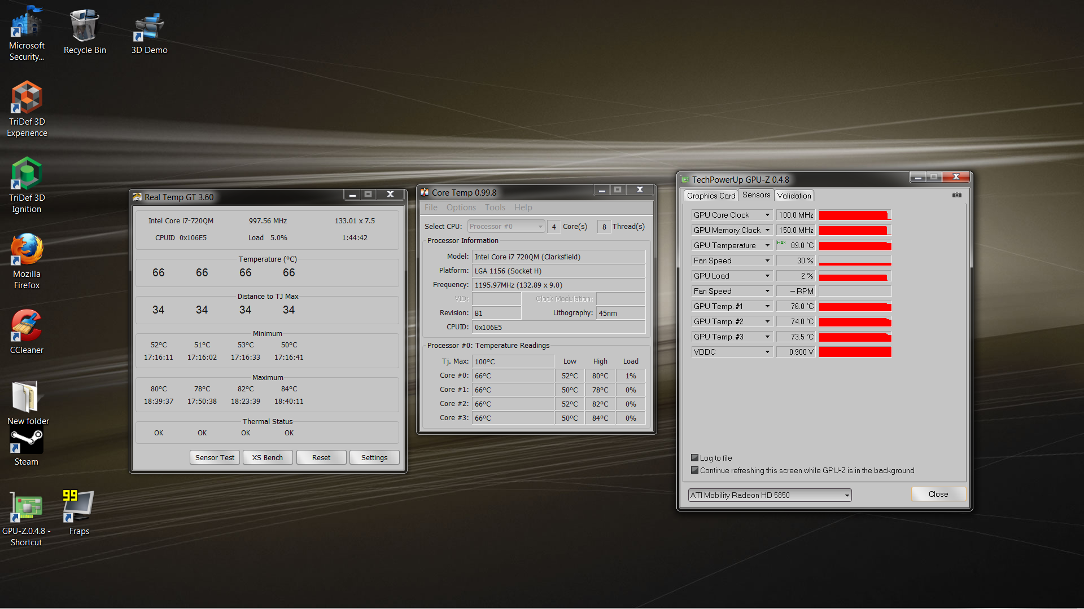Click the Core Temp title bar icon
The image size is (1084, 609).
coord(425,192)
